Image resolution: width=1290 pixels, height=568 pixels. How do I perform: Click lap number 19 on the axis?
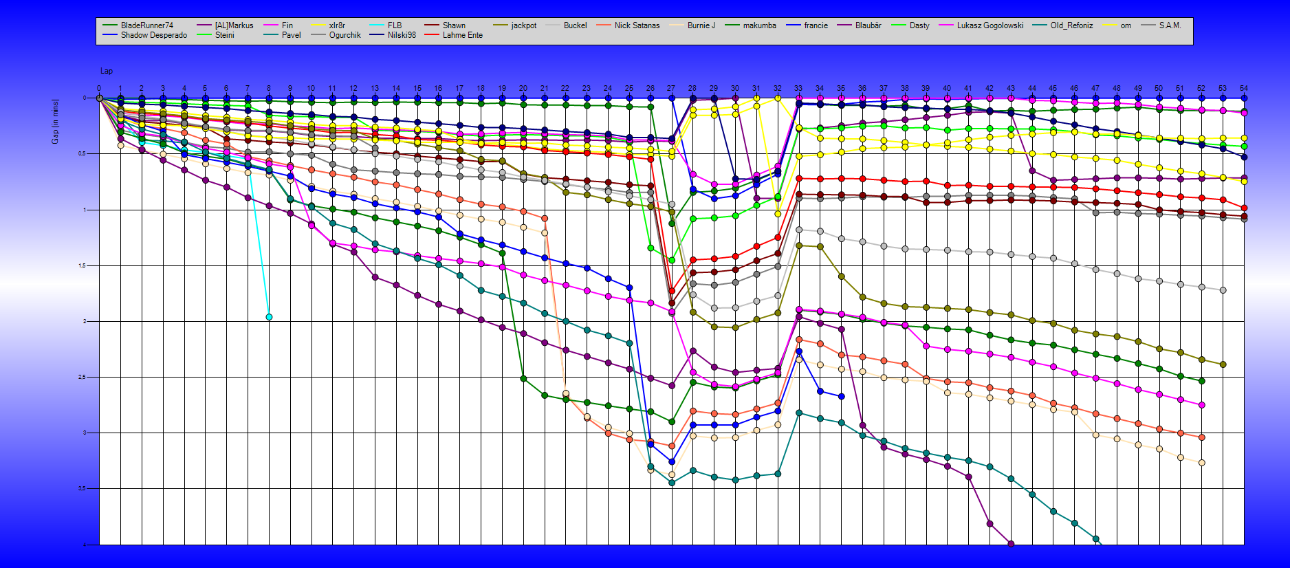pos(502,88)
